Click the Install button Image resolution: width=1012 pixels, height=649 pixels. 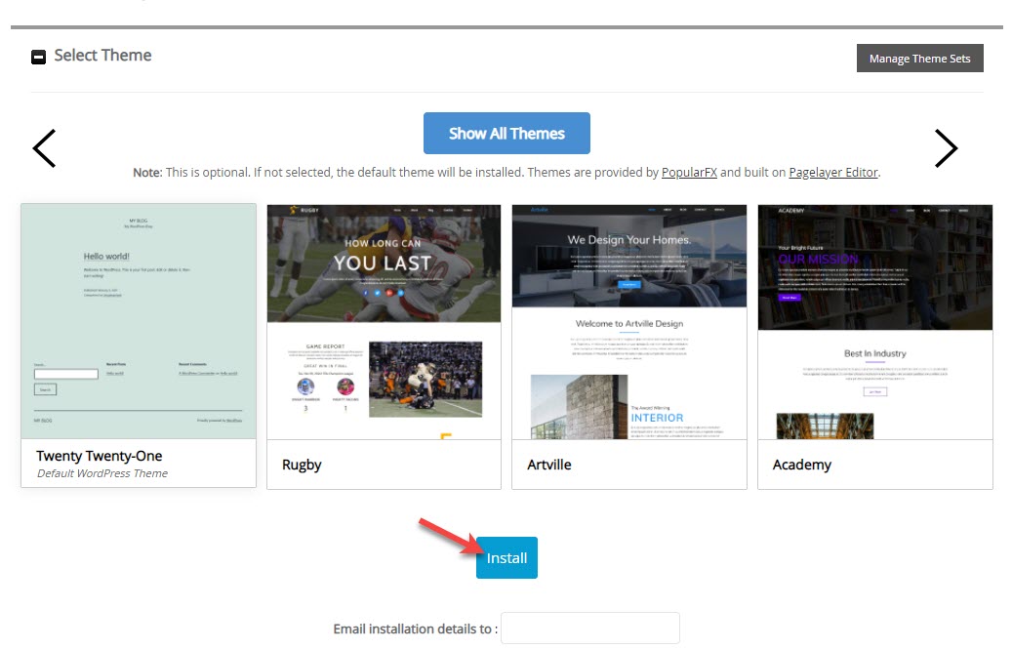(506, 557)
